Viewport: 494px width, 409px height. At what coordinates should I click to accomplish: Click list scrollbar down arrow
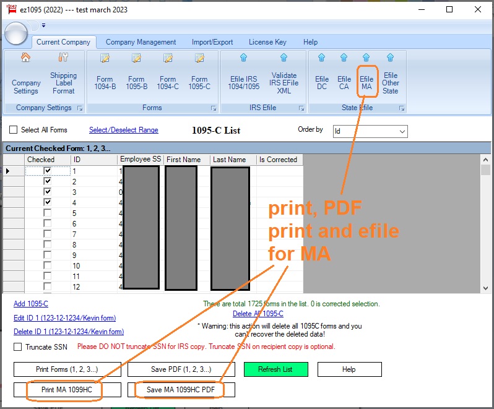pos(485,288)
